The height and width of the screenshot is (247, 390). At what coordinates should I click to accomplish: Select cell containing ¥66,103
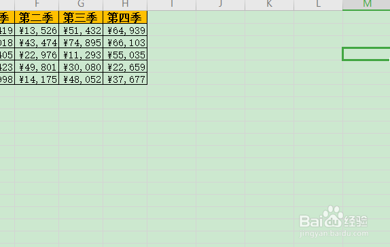click(x=125, y=42)
